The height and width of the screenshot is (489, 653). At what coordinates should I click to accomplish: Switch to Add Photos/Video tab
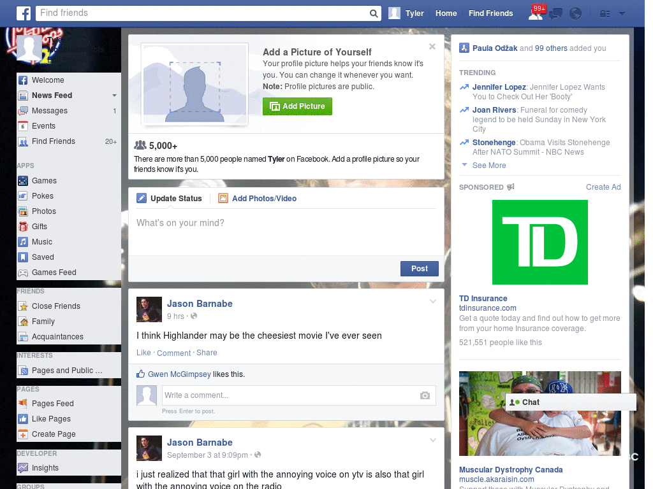(258, 199)
